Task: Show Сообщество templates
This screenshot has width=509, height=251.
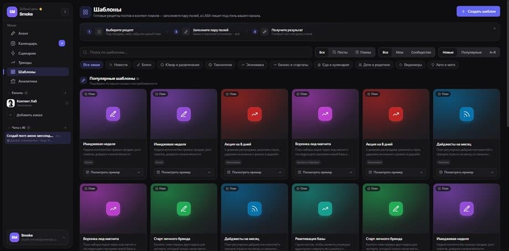Action: tap(420, 52)
